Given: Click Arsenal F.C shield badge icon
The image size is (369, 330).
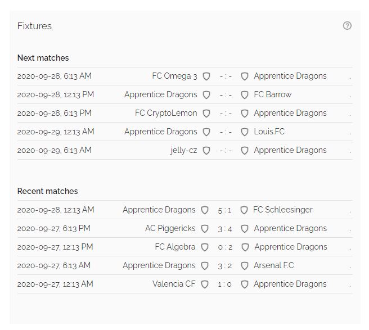Looking at the screenshot, I should pos(245,266).
